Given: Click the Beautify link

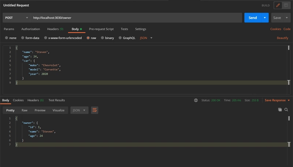Looking at the screenshot, I should coord(282,38).
